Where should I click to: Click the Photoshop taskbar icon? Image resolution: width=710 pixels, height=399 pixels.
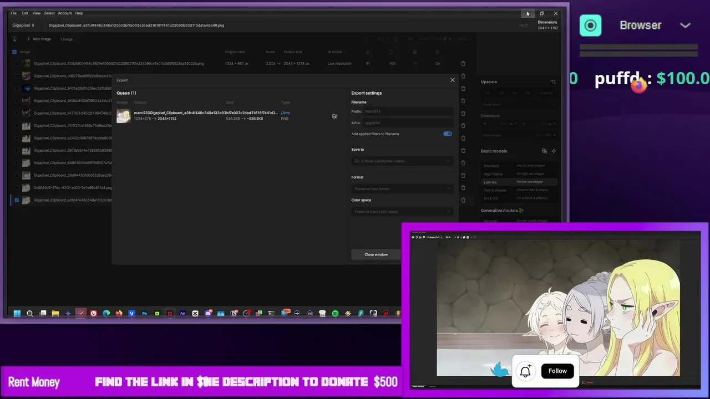pyautogui.click(x=144, y=314)
